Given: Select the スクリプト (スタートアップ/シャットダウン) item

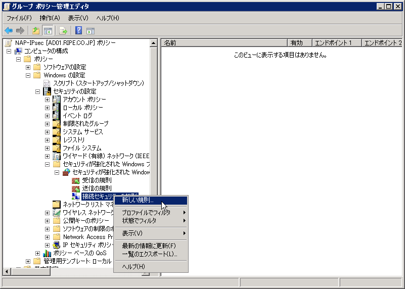Looking at the screenshot, I should [x=99, y=83].
